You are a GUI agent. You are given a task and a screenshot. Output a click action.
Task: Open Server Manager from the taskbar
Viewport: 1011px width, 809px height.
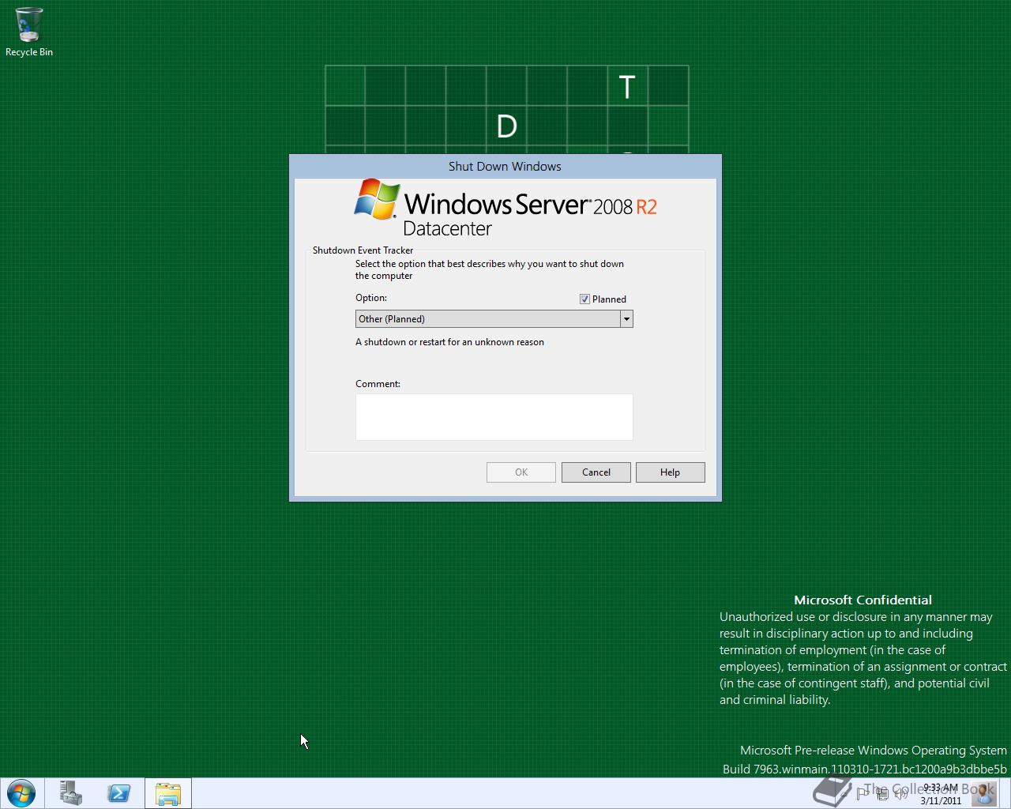pos(71,793)
